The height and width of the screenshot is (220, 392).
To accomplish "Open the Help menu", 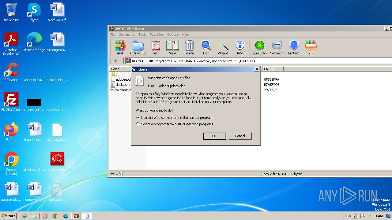I will click(x=186, y=35).
